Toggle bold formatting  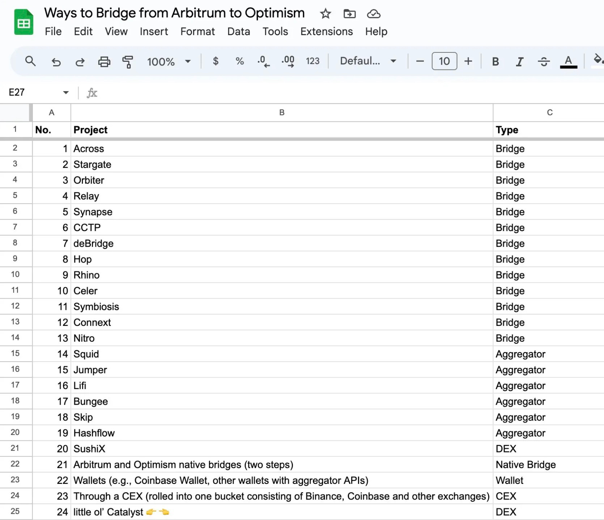point(495,62)
